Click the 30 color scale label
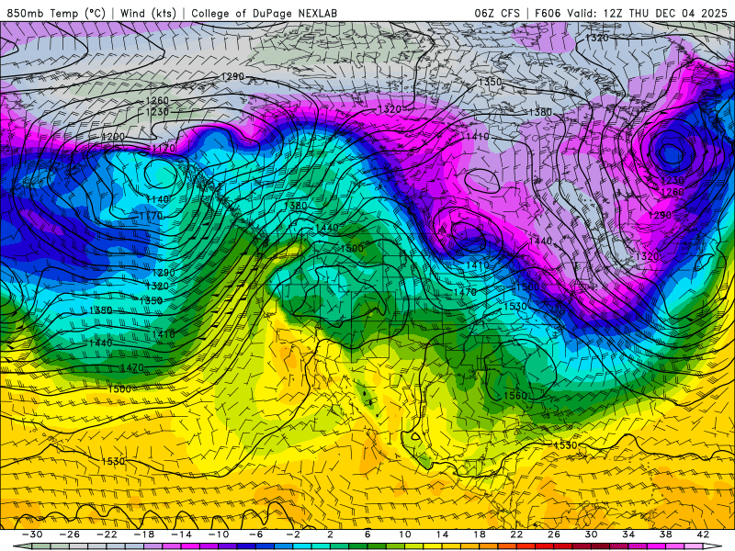 (591, 534)
